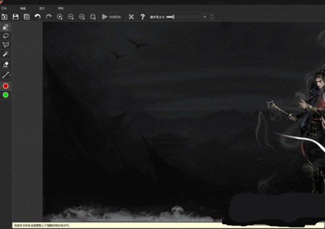Open the Edit menu
This screenshot has height=229, width=325.
point(23,8)
